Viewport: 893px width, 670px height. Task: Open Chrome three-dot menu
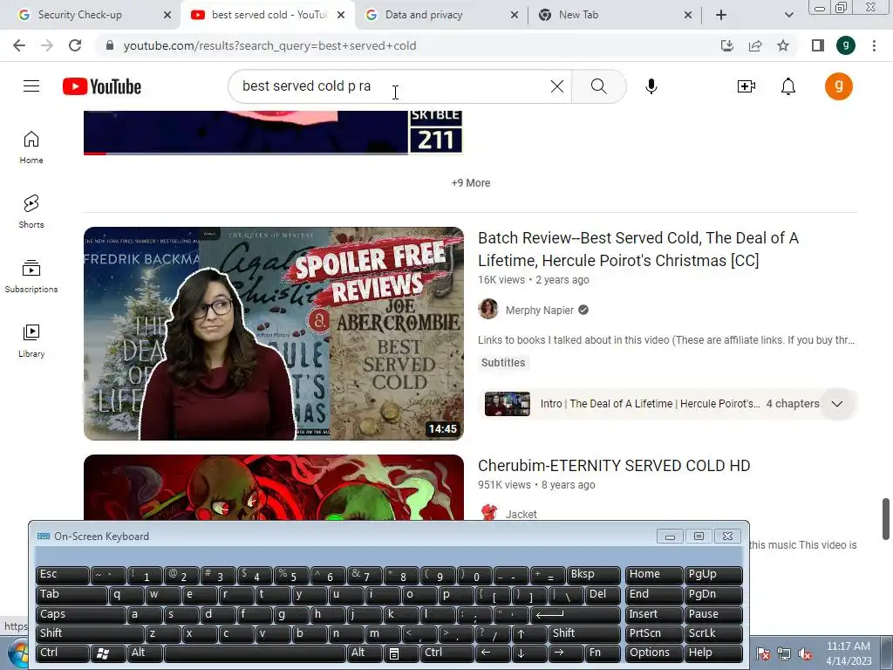[874, 45]
